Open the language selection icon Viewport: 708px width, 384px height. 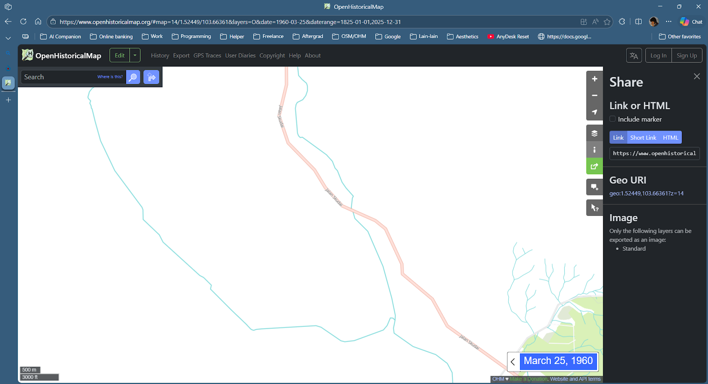coord(634,55)
